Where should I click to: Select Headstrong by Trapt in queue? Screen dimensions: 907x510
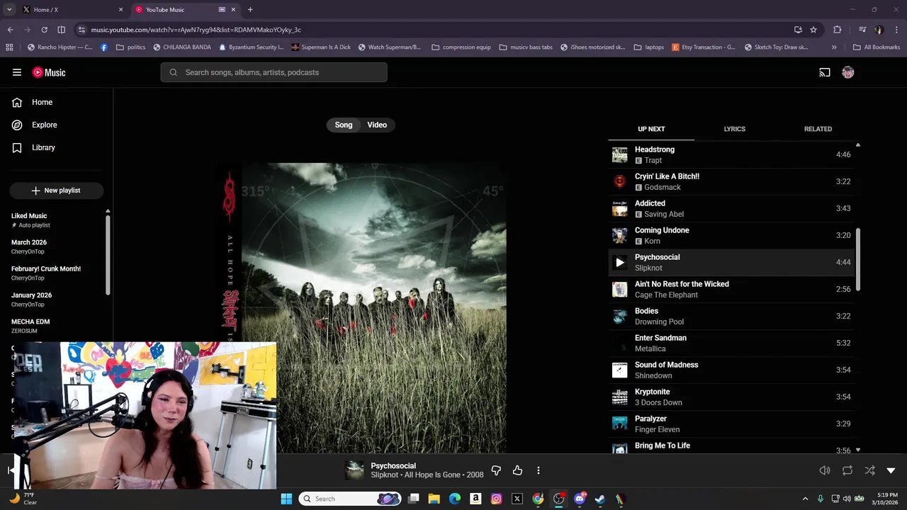[731, 154]
